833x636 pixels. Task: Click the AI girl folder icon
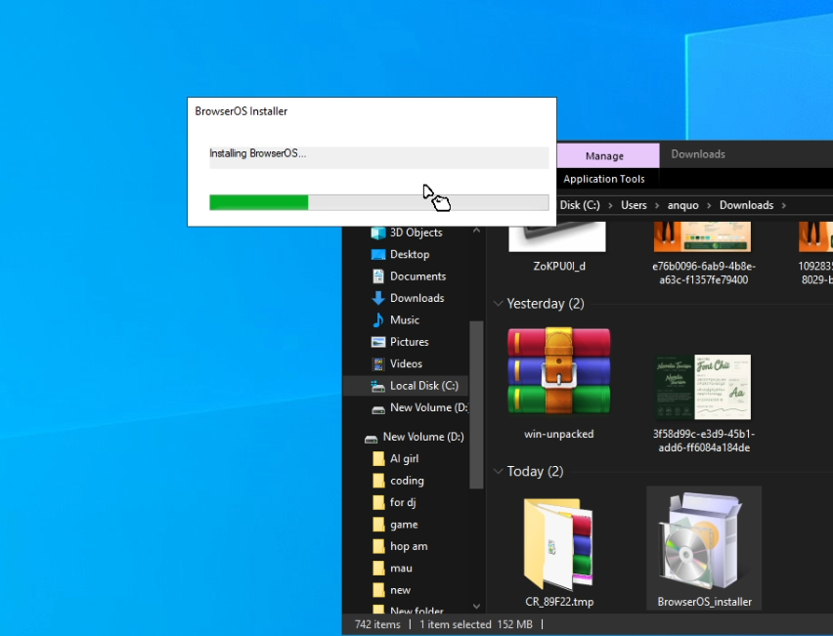[378, 459]
